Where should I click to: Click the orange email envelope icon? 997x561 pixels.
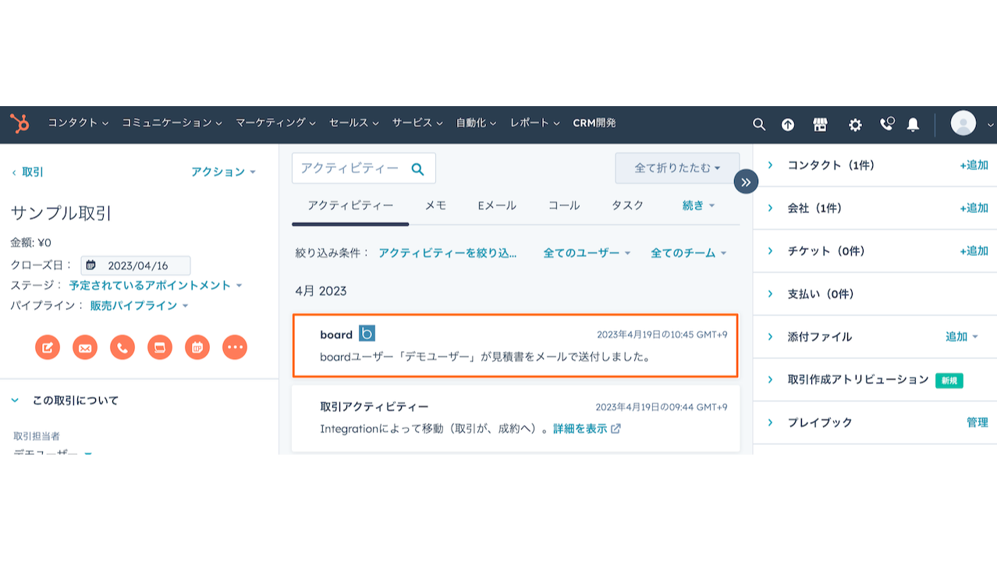point(85,347)
